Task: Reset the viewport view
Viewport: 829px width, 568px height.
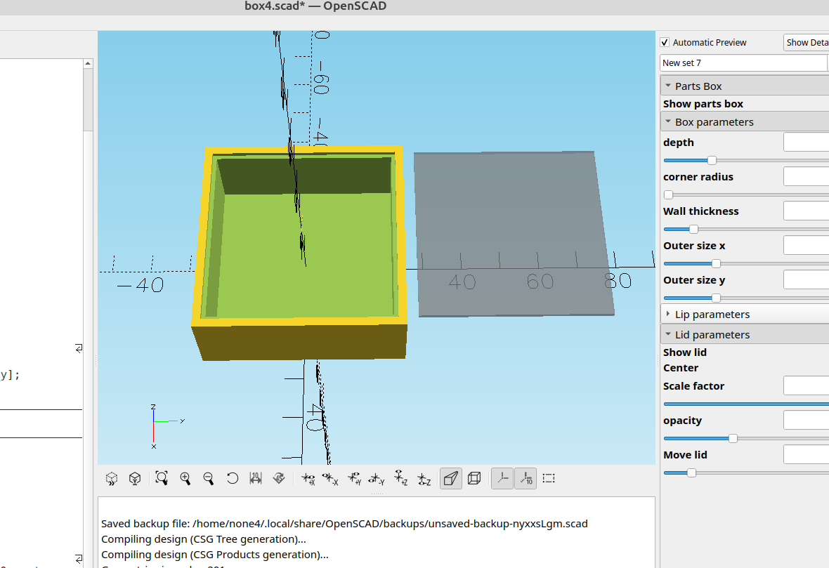Action: tap(233, 478)
